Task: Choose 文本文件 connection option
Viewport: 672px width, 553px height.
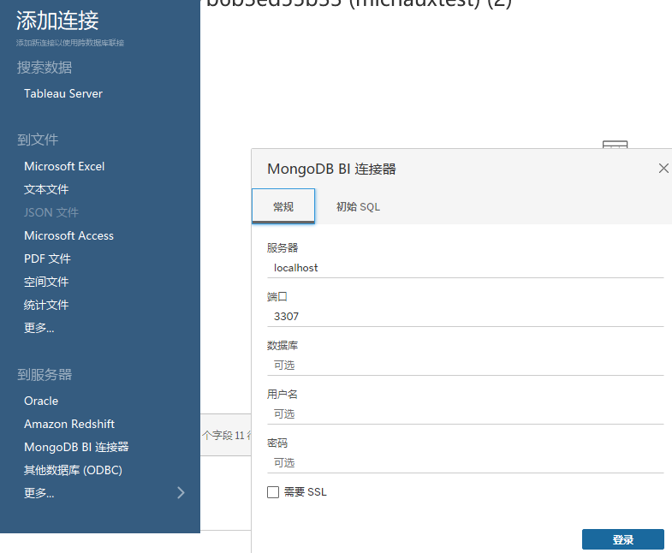Action: tap(46, 189)
